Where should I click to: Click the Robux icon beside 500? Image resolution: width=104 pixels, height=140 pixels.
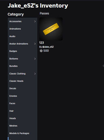(41, 51)
